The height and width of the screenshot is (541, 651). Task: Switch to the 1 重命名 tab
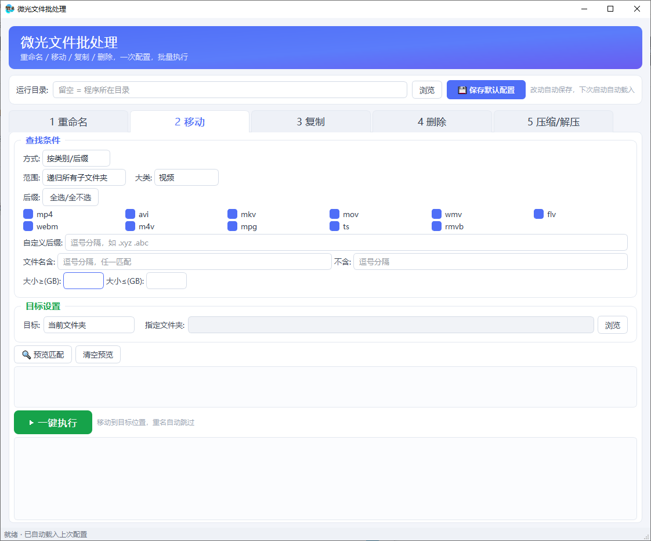68,122
